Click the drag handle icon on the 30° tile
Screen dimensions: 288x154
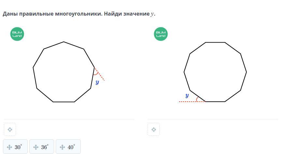(x=9, y=147)
